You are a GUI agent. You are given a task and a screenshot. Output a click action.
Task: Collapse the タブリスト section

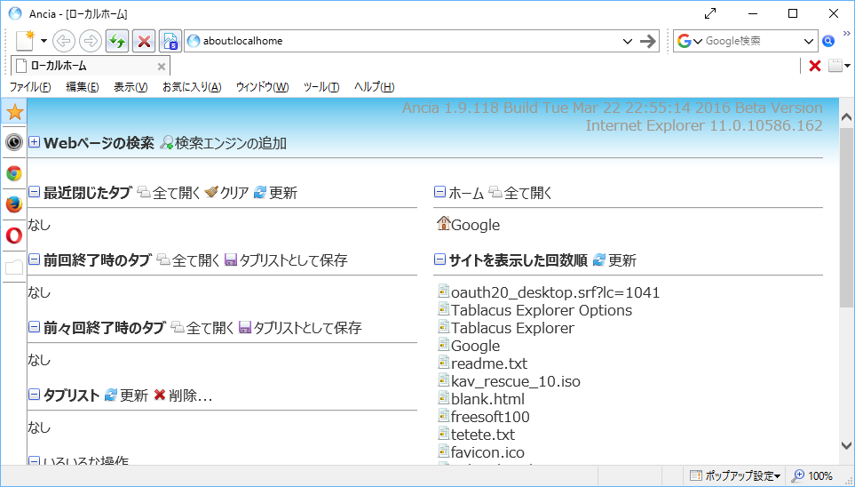pos(34,395)
